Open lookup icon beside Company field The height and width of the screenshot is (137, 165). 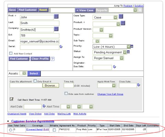click(x=56, y=29)
